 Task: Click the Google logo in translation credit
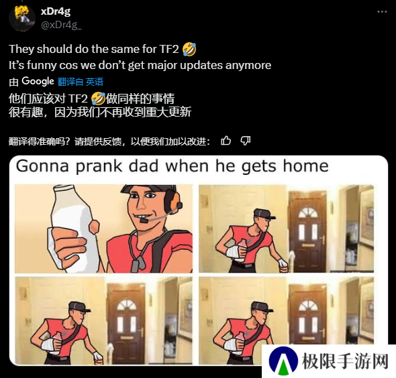pyautogui.click(x=38, y=81)
